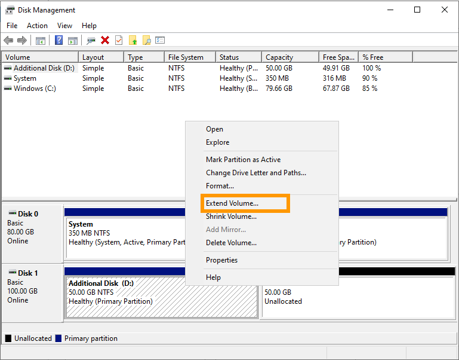Click the red X delete icon

[x=105, y=40]
